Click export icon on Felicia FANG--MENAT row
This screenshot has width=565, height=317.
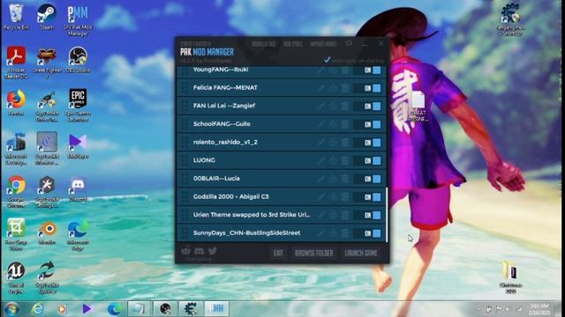coord(333,88)
